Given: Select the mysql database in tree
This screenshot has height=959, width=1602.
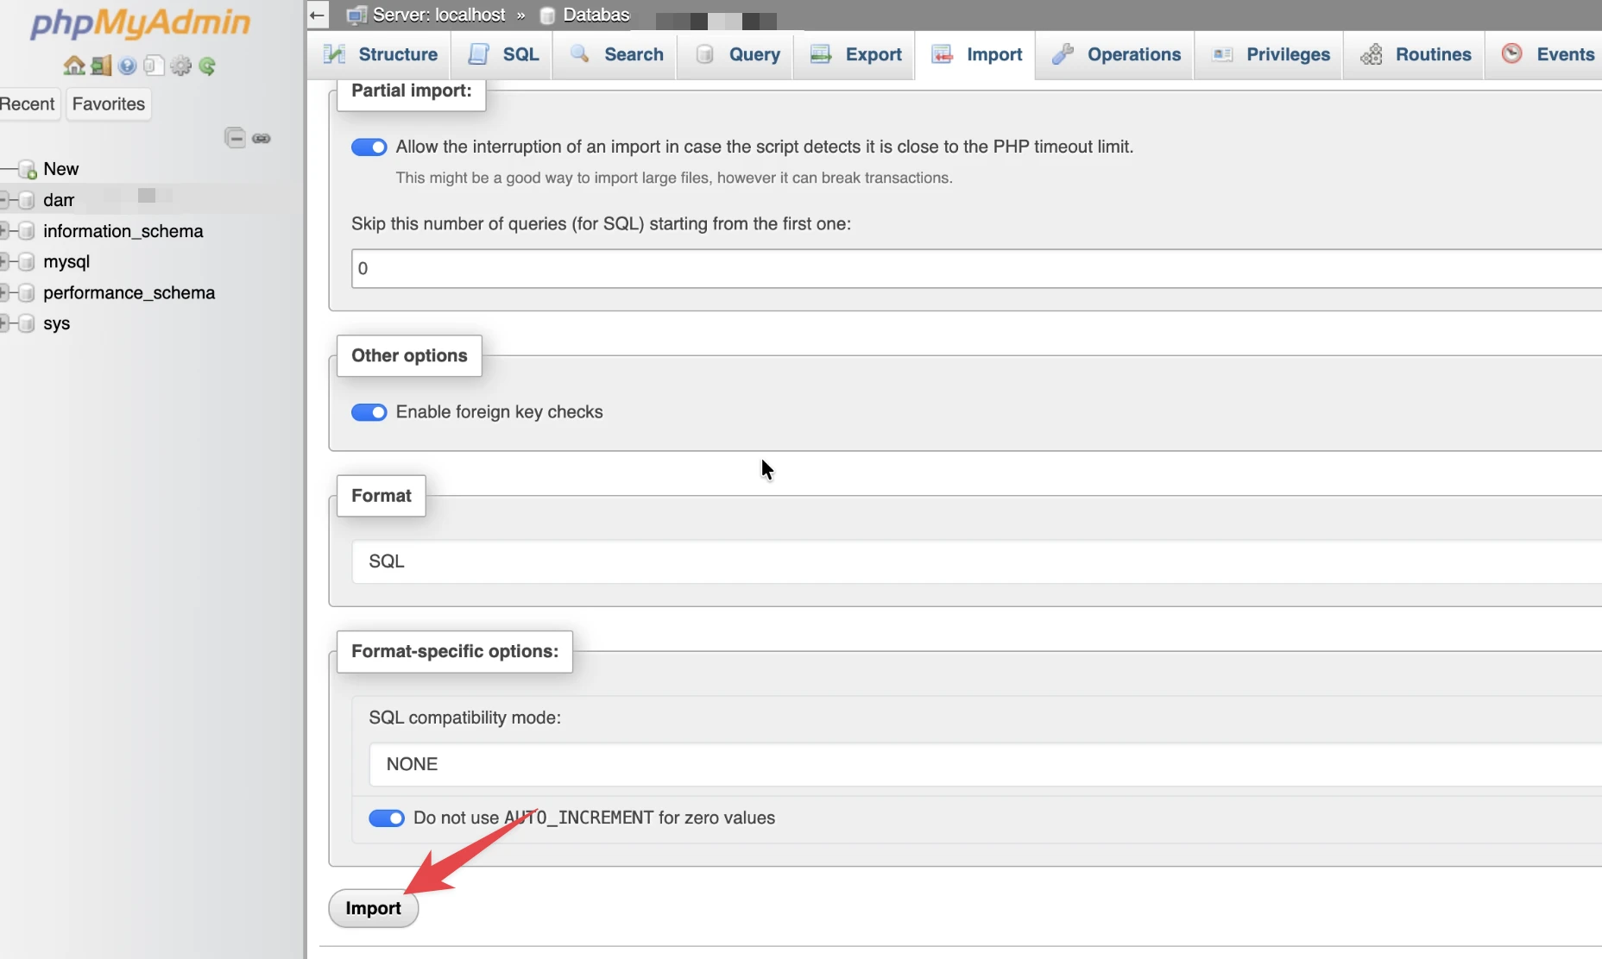Looking at the screenshot, I should coord(66,261).
